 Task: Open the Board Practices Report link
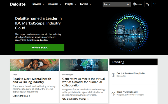(127, 92)
